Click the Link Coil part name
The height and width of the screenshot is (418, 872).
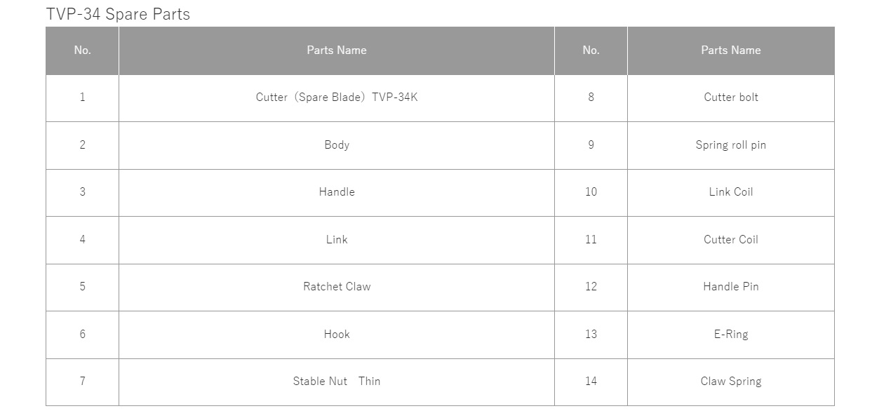tap(731, 192)
